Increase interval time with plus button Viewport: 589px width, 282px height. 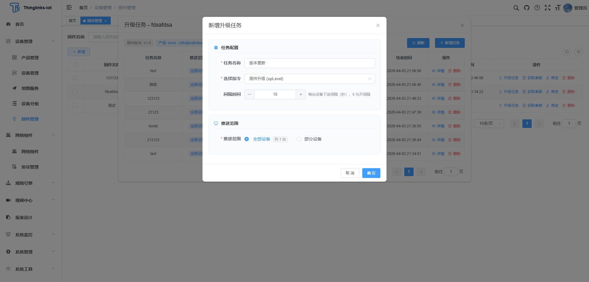click(x=301, y=95)
